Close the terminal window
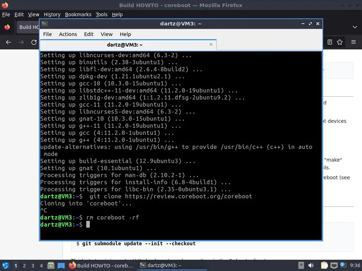The image size is (362, 271). [318, 24]
